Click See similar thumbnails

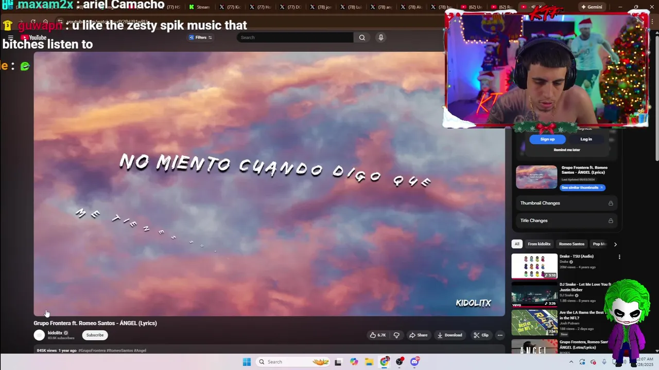pos(582,188)
